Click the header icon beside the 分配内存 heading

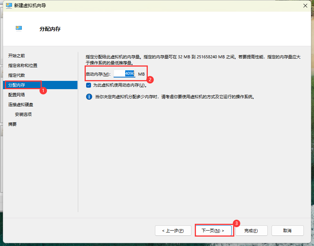pyautogui.click(x=19, y=28)
